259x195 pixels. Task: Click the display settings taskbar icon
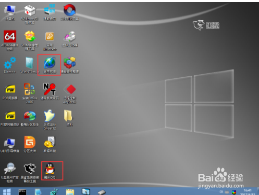(x=86, y=191)
